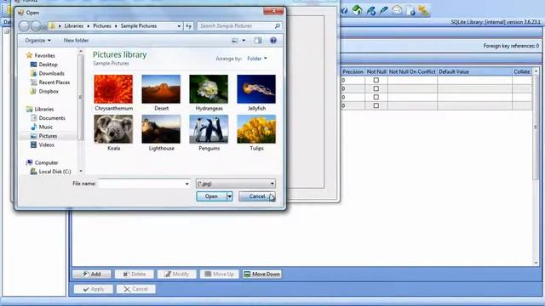
Task: Toggle the preview pane icon
Action: (x=258, y=41)
